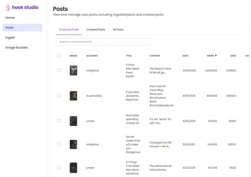Switch to Created Posts tab
Screen dimensions: 251x177
click(96, 30)
